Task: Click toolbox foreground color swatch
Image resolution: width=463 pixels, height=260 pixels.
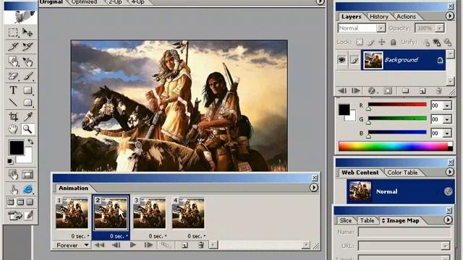Action: click(17, 147)
